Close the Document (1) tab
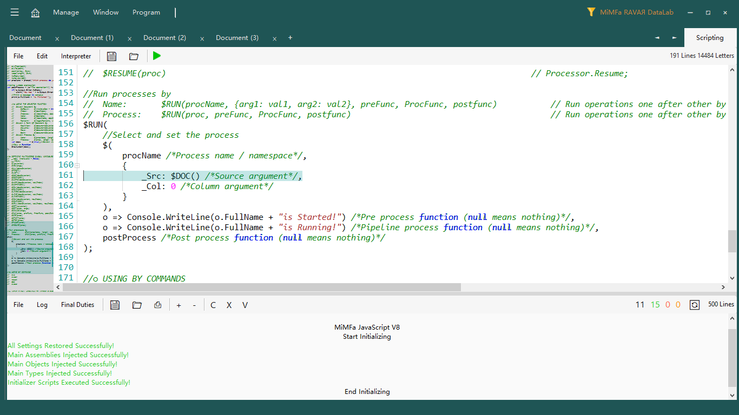Image resolution: width=739 pixels, height=415 pixels. pyautogui.click(x=130, y=38)
